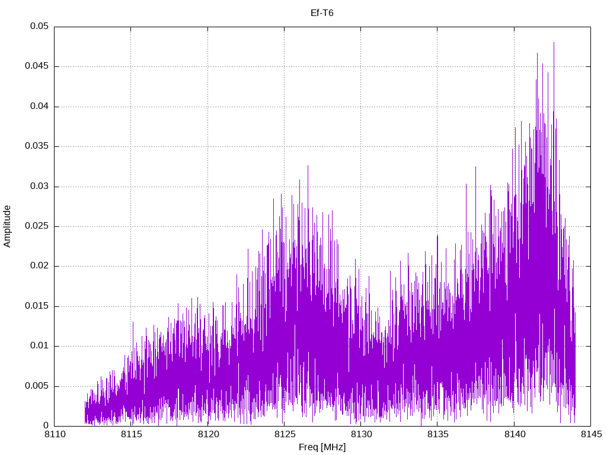The height and width of the screenshot is (455, 607).
Task: Click the 0.025 y-axis tick label
Action: click(37, 226)
